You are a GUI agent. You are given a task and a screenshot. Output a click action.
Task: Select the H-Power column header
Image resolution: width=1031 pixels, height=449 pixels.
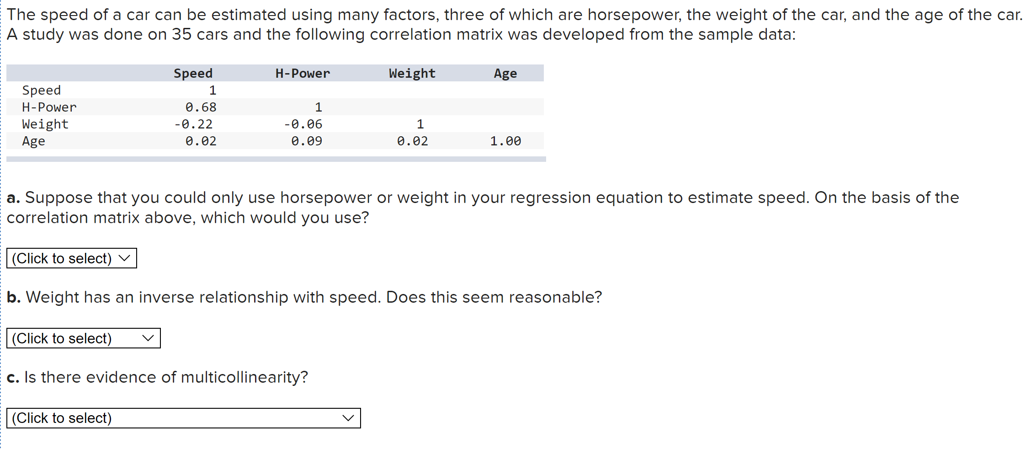(303, 73)
